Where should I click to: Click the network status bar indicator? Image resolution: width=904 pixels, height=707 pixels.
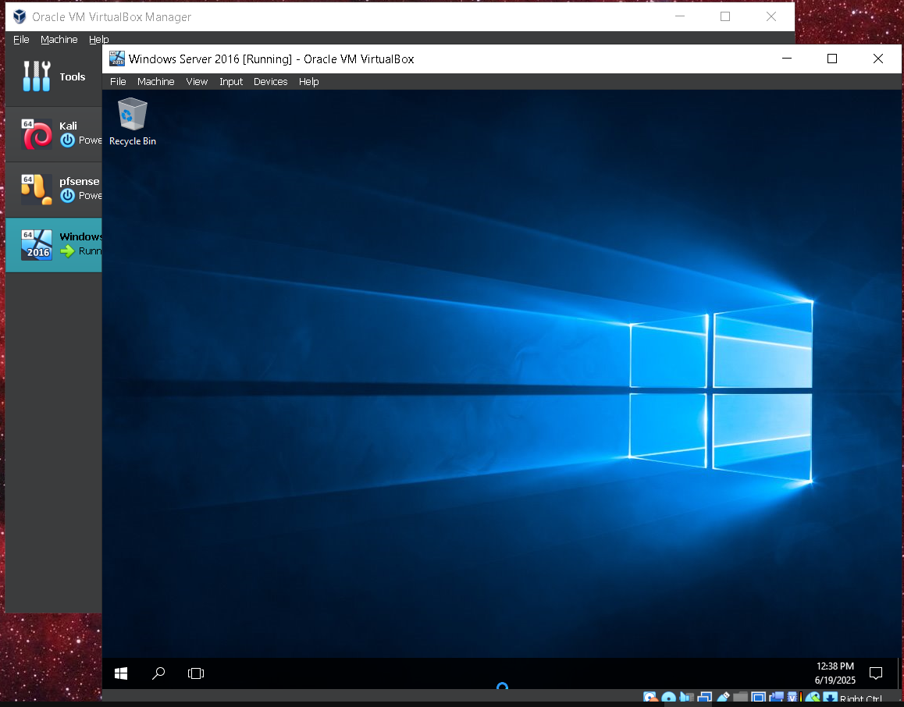pos(704,697)
